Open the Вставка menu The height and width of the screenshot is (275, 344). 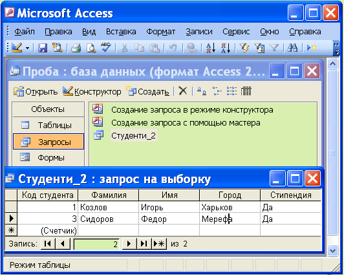coord(121,32)
